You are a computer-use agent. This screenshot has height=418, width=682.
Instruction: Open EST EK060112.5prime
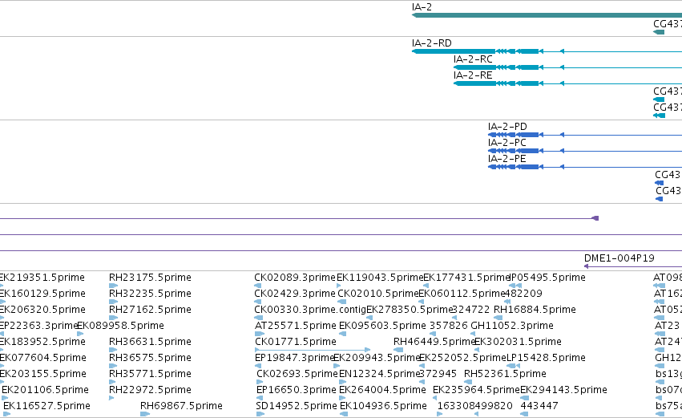[x=462, y=294]
